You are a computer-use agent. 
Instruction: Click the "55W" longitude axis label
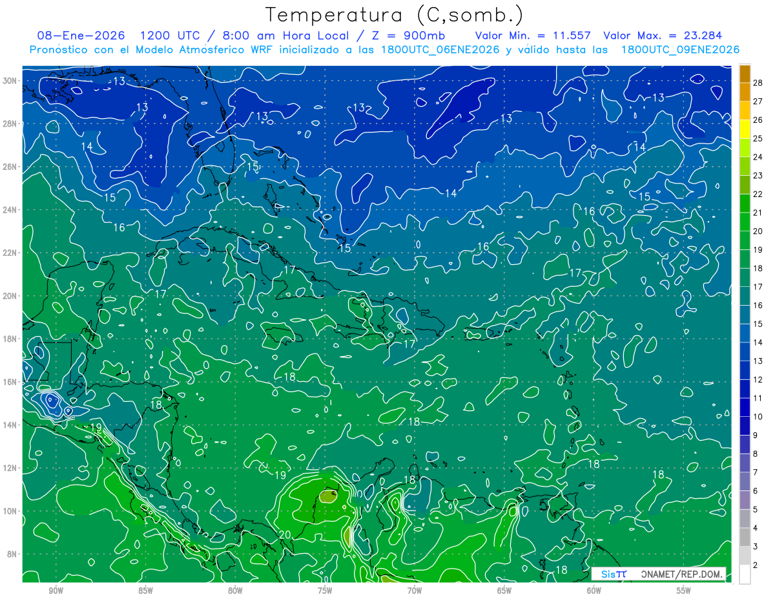coord(684,591)
